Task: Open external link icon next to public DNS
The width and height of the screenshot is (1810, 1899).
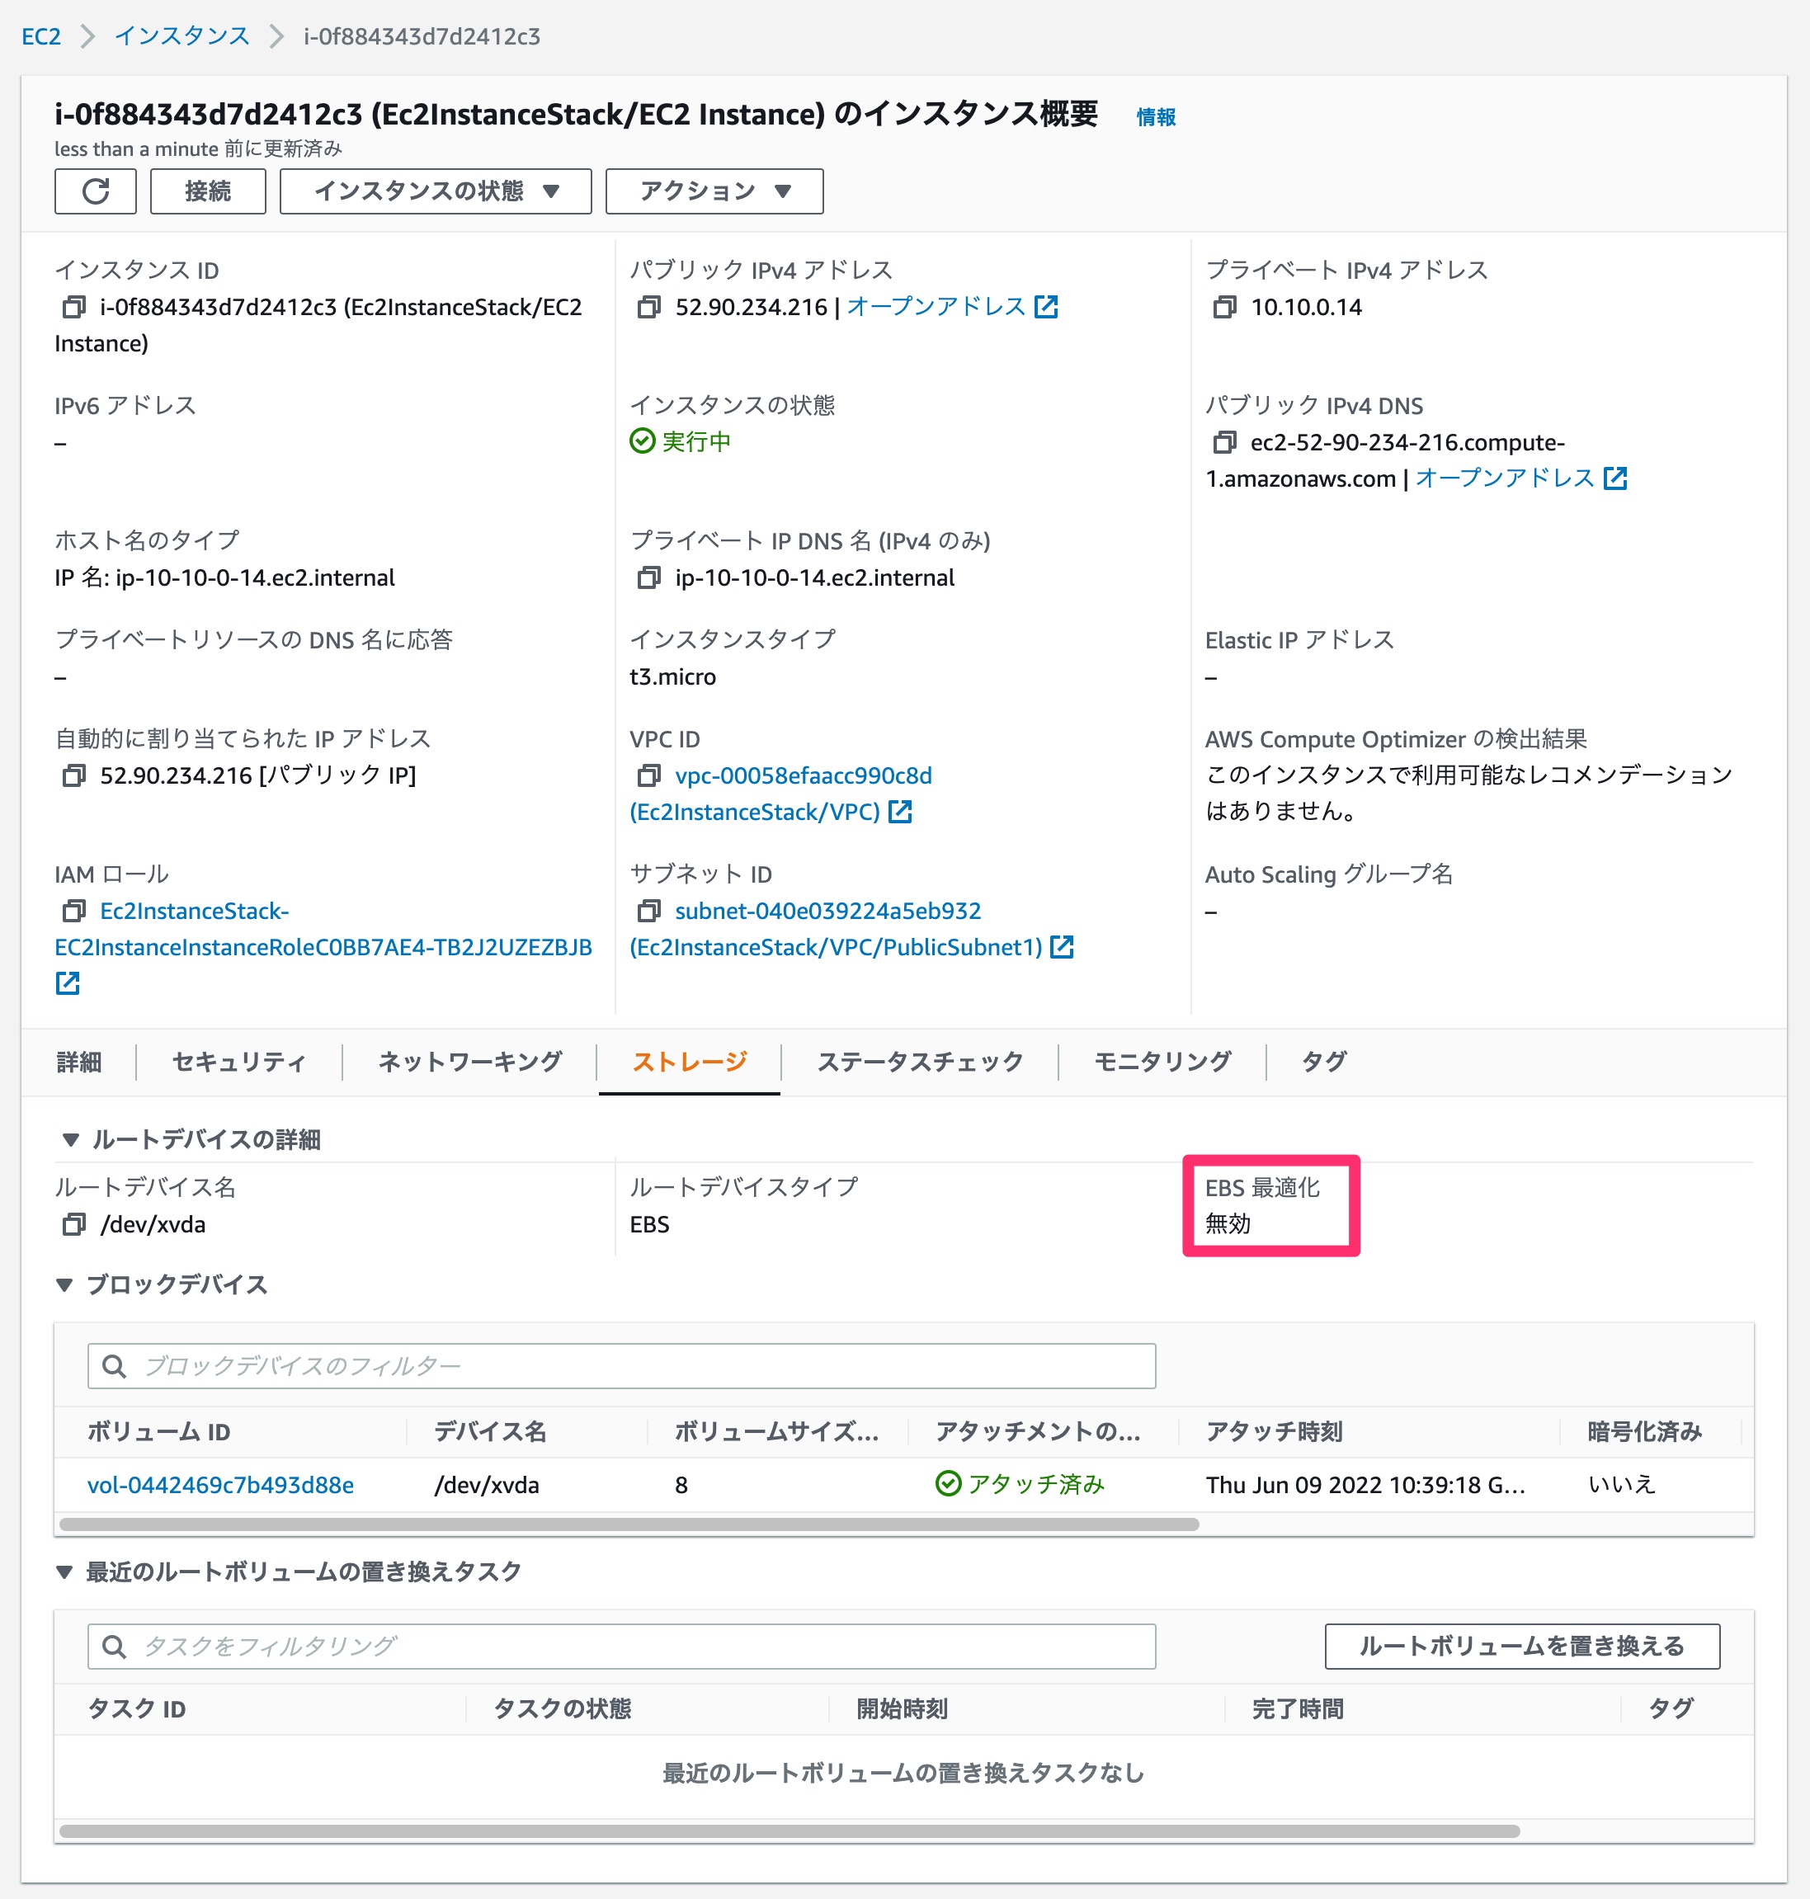Action: click(1615, 478)
